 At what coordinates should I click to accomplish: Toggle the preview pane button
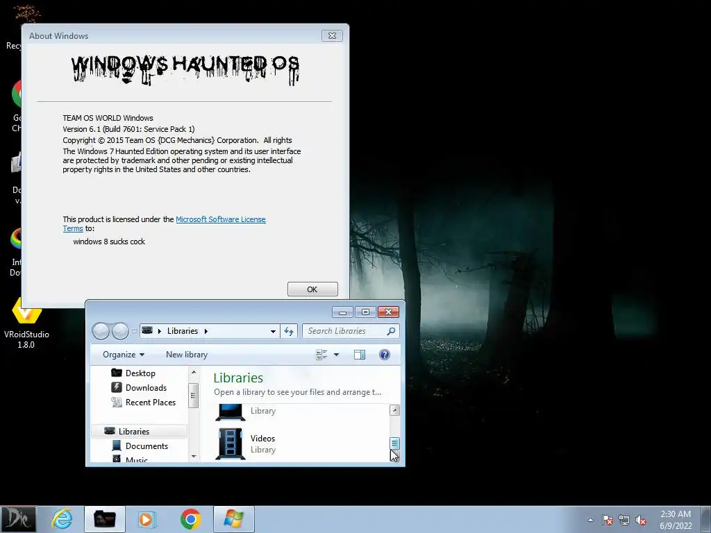pyautogui.click(x=360, y=355)
